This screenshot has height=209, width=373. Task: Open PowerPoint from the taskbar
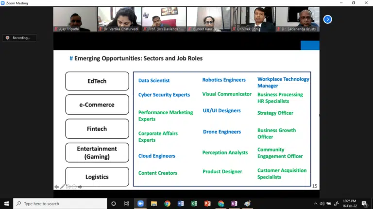click(207, 204)
